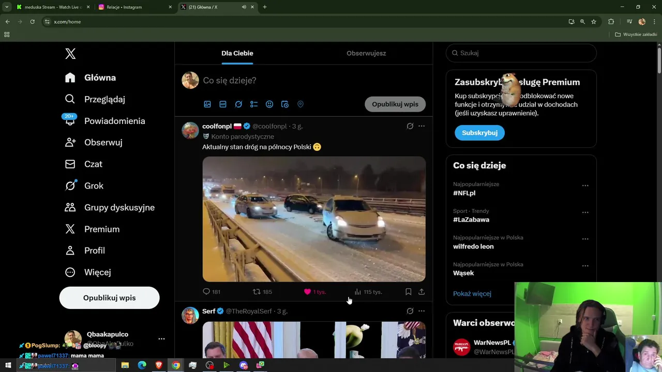Open the Wszystkie zakładki folder
The image size is (662, 372).
[x=636, y=35]
